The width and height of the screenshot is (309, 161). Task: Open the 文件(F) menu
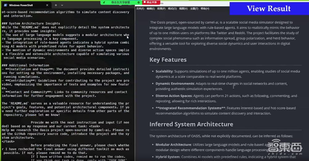pos(140,9)
